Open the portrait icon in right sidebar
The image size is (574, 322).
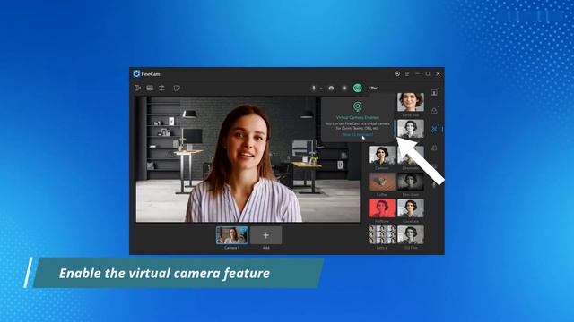[434, 93]
